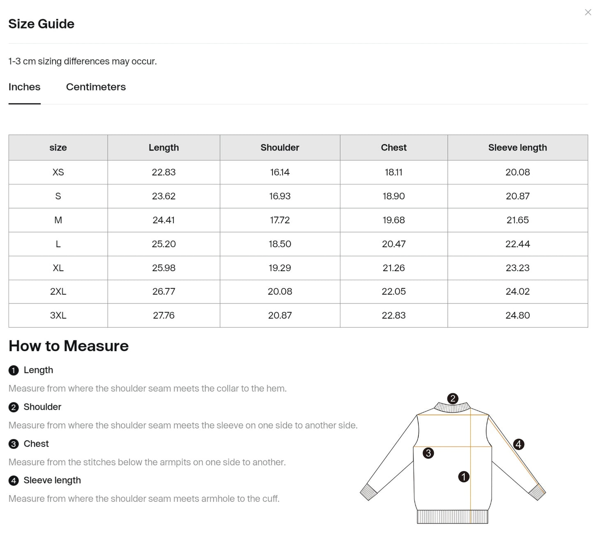Click the How to Measure heading
Image resolution: width=594 pixels, height=552 pixels.
pos(69,346)
